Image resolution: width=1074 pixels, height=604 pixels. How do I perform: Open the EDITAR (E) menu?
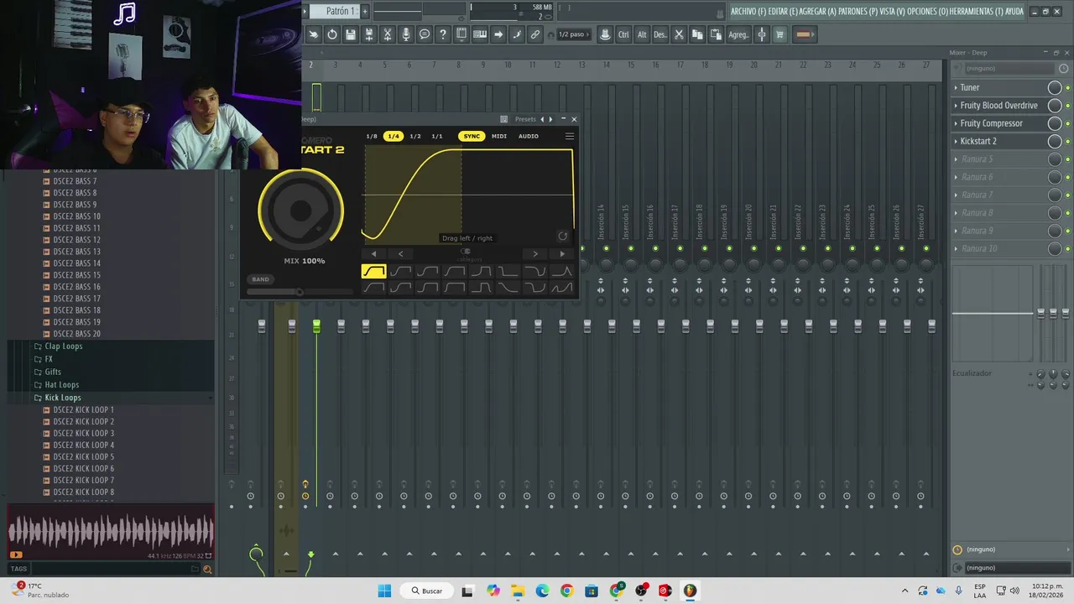click(783, 11)
